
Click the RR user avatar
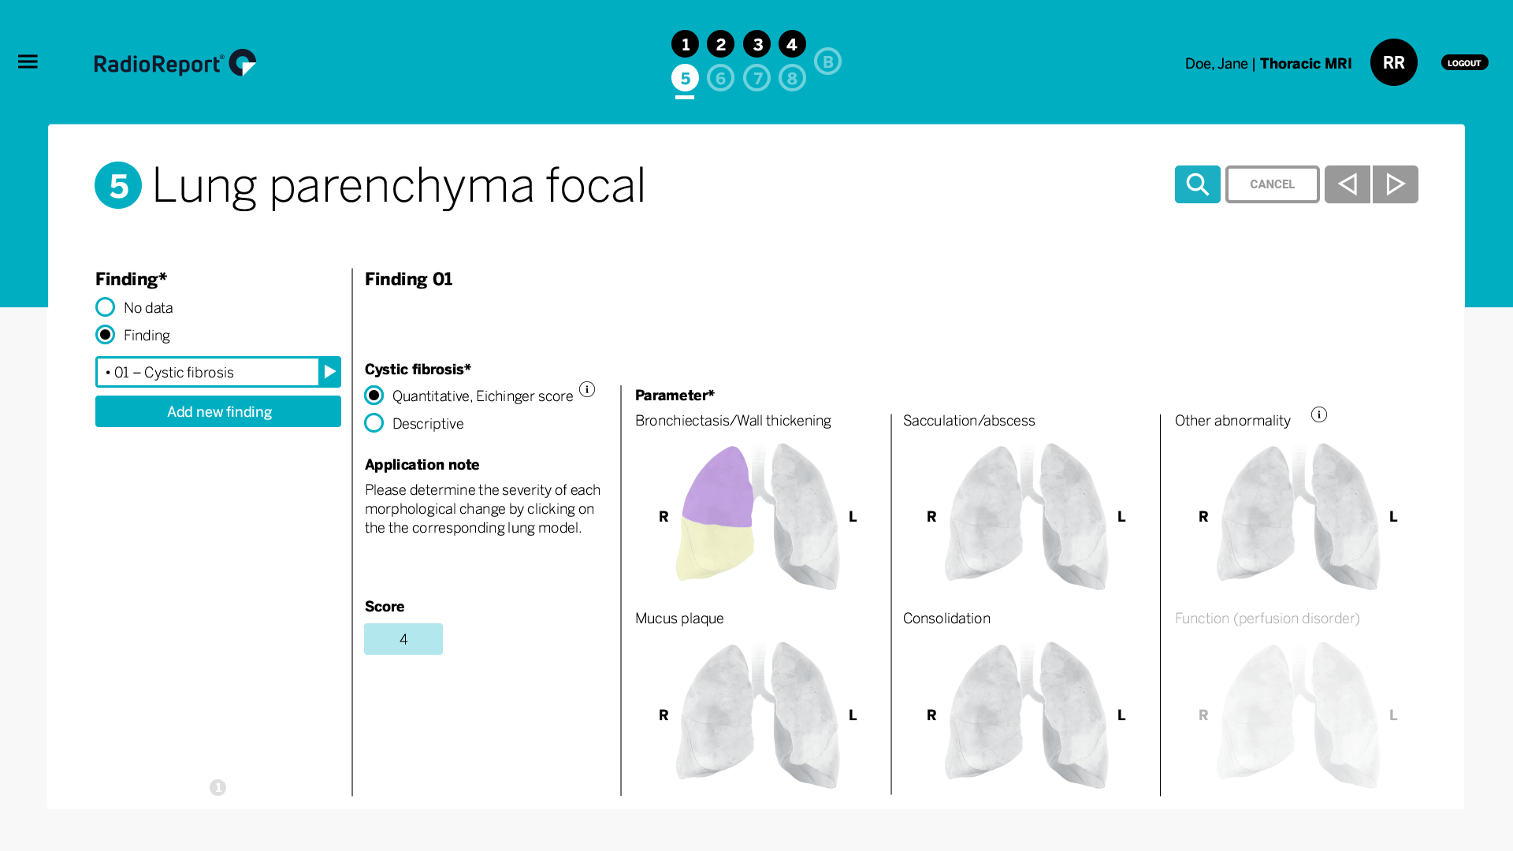(1393, 62)
